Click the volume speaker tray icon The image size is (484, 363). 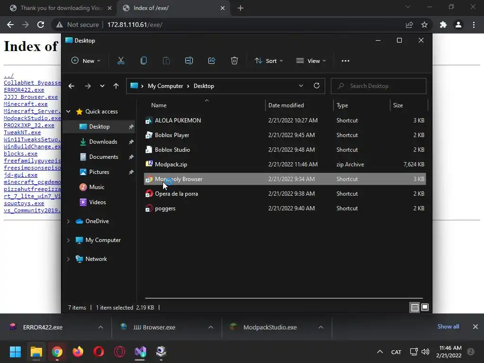coord(425,352)
